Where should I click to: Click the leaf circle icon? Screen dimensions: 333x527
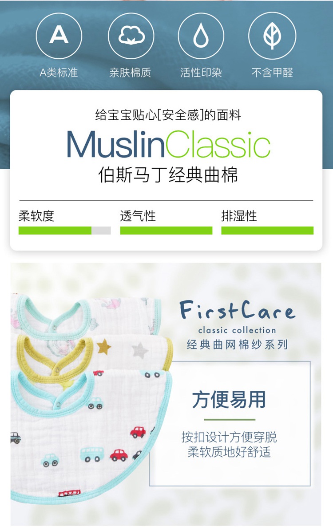click(272, 36)
